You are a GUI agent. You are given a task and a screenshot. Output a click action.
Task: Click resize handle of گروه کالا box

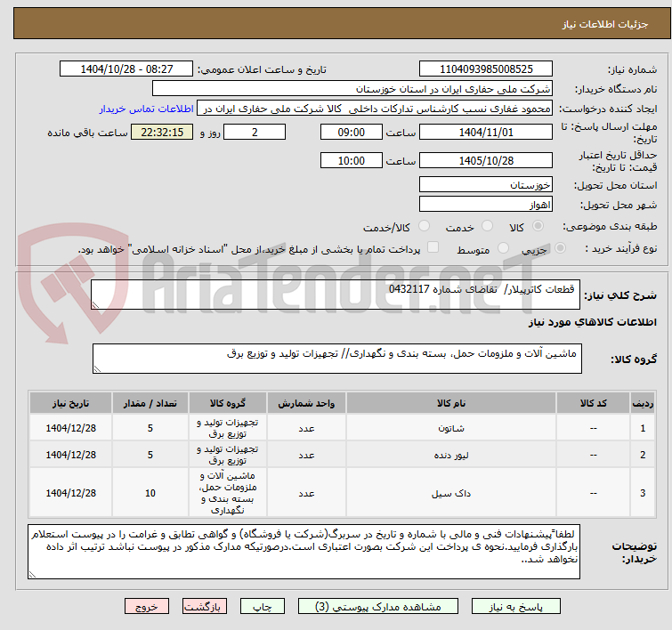[x=97, y=369]
